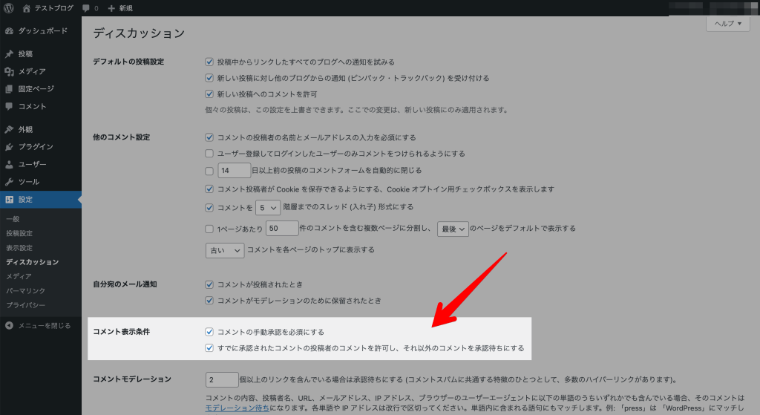The width and height of the screenshot is (760, 415).
Task: Uncheck 新しい投稿へのコメントを許可
Action: (x=209, y=94)
